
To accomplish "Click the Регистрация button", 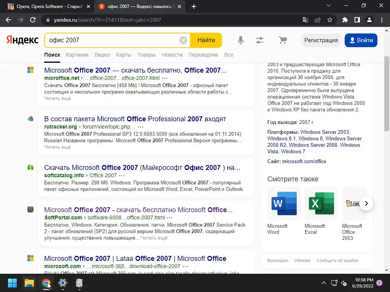I will (x=321, y=40).
